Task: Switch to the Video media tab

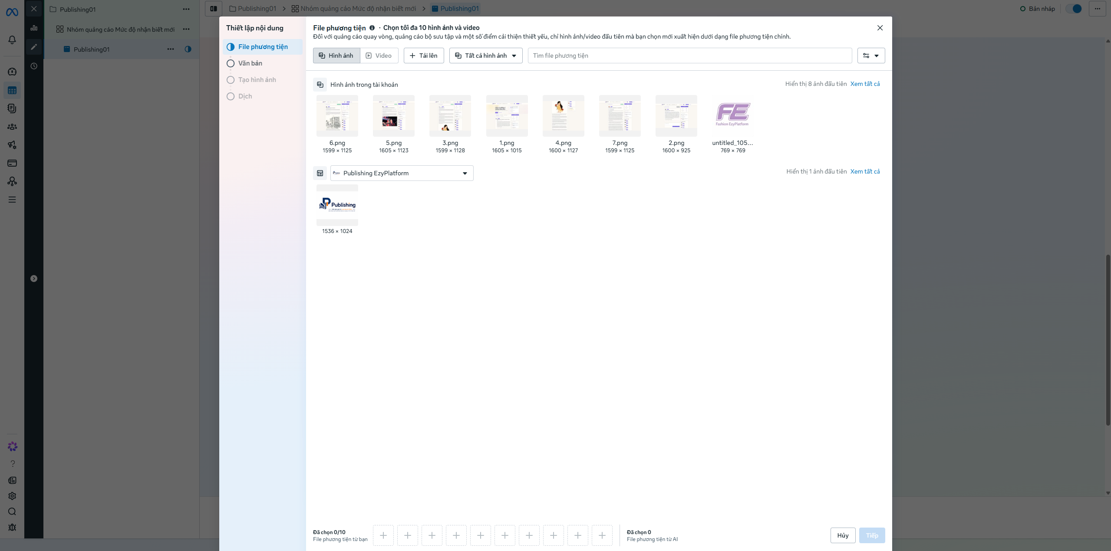Action: (x=379, y=56)
